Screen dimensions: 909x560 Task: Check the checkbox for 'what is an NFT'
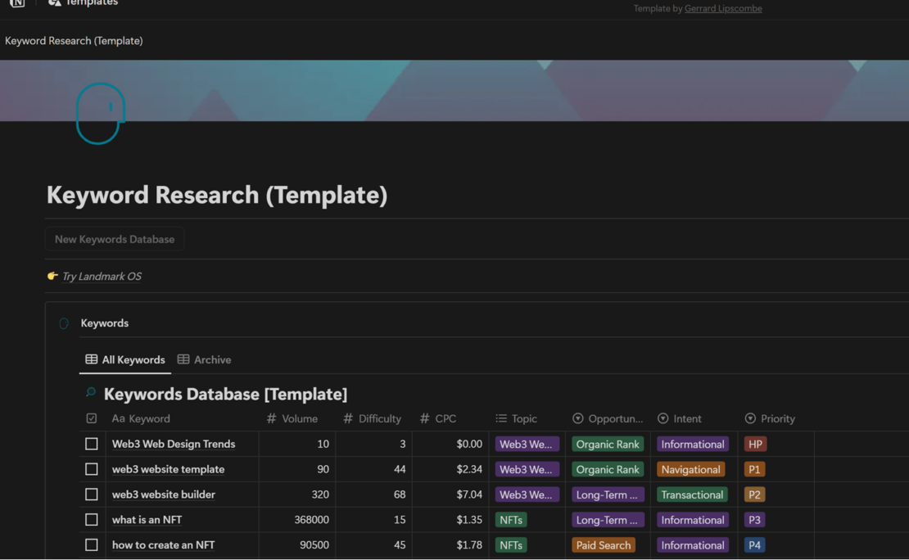pos(92,519)
